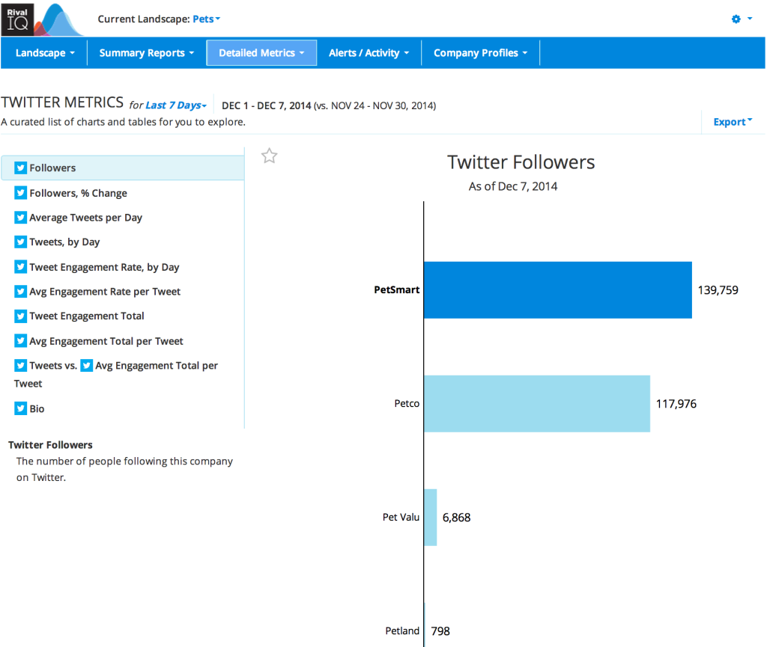Click 'As of Dec 7, 2014' subtitle
Screen dimensions: 767x647
(x=512, y=186)
